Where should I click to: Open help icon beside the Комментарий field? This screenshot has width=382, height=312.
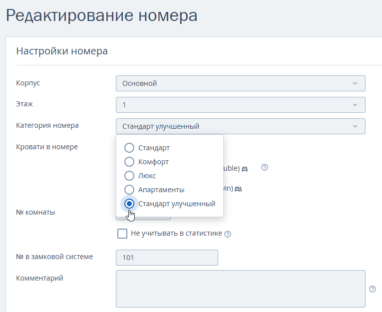point(373,289)
